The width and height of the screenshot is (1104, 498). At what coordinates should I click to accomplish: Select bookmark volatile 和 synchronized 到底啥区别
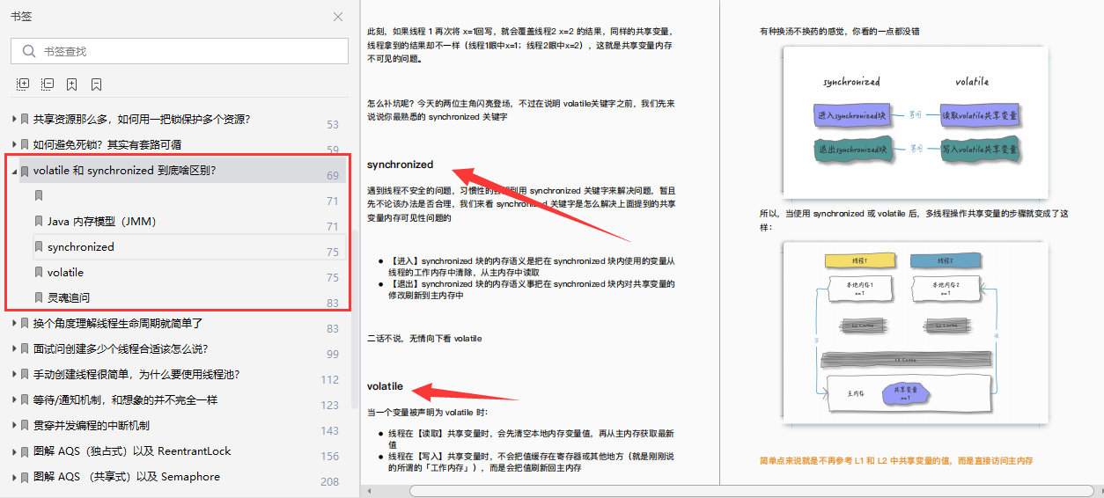click(125, 171)
